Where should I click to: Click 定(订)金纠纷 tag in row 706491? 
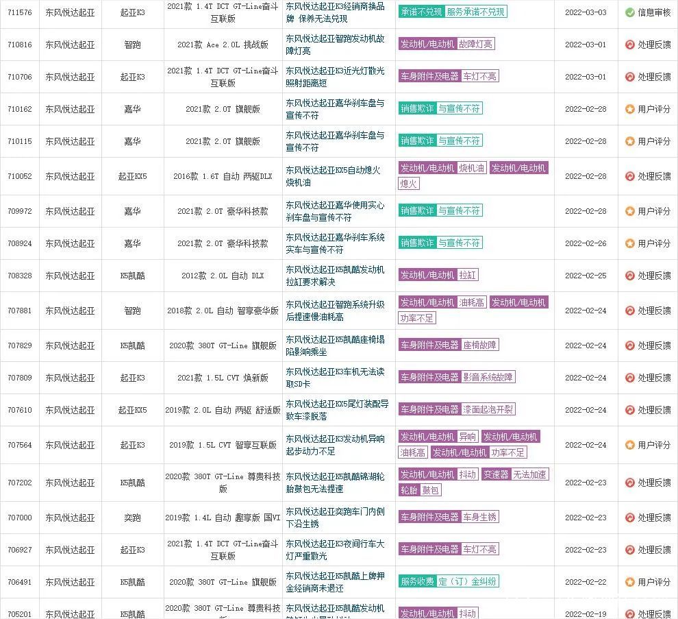click(467, 581)
